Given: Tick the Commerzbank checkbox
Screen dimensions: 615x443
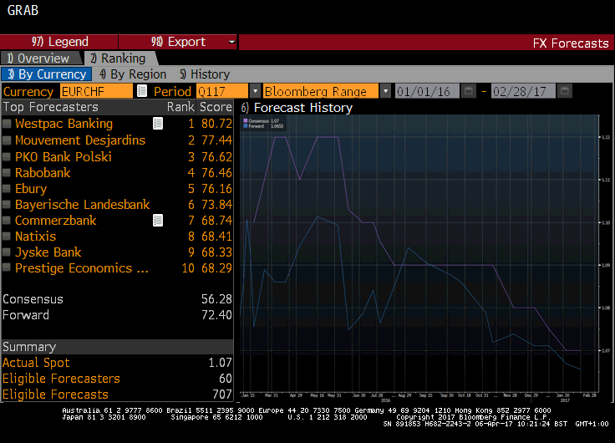Looking at the screenshot, I should point(7,221).
